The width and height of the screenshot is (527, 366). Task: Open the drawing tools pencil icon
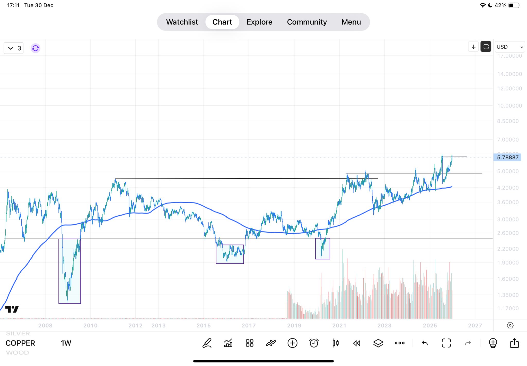207,343
